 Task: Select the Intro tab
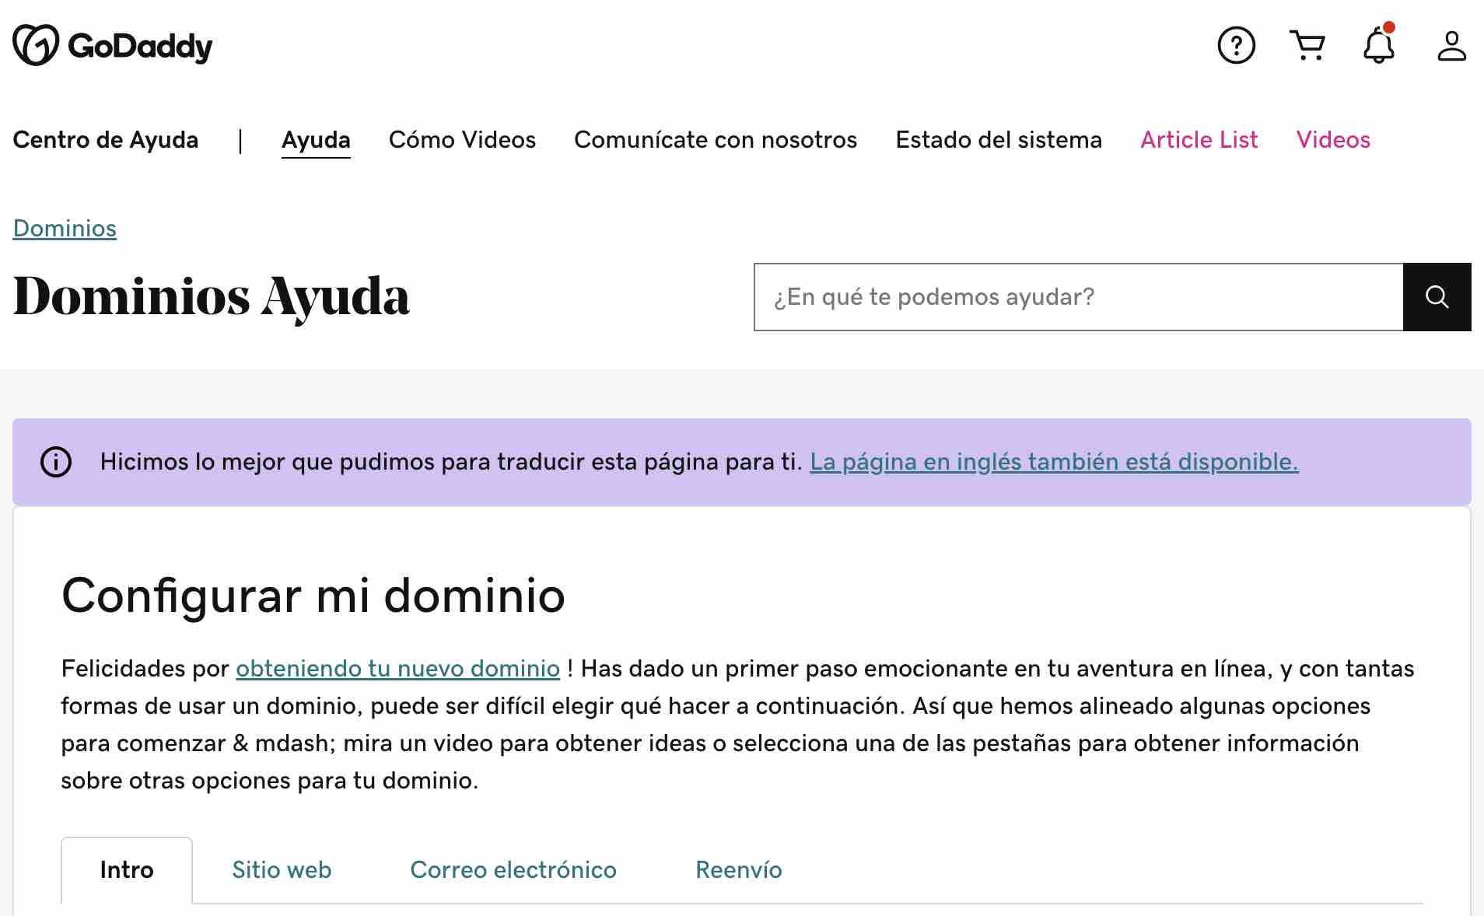tap(127, 870)
